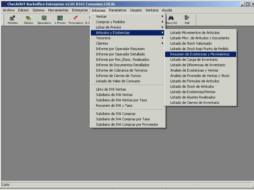Choose Subdiario de IVA Ventas por Tasa
The image size is (254, 190).
click(127, 100)
